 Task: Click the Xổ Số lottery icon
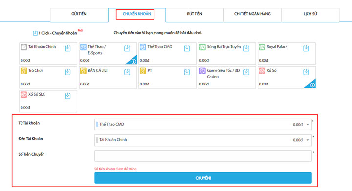point(262,71)
